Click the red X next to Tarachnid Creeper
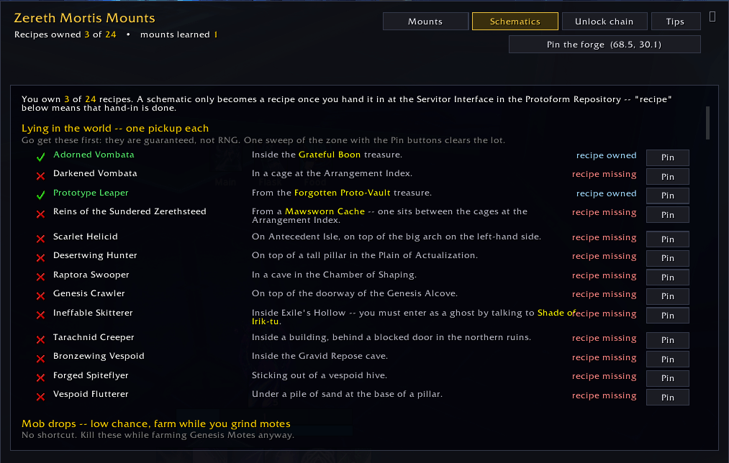The image size is (729, 463). [x=40, y=339]
